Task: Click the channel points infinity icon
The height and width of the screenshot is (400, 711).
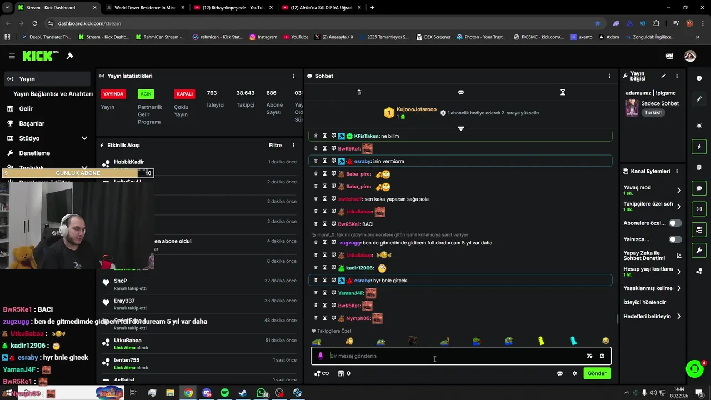Action: tap(322, 373)
